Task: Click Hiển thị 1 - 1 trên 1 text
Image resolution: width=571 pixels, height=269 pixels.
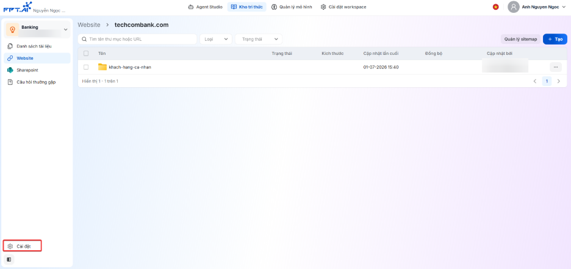Action: 100,81
